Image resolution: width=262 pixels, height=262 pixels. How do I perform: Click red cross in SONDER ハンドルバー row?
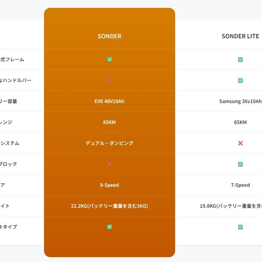109,80
